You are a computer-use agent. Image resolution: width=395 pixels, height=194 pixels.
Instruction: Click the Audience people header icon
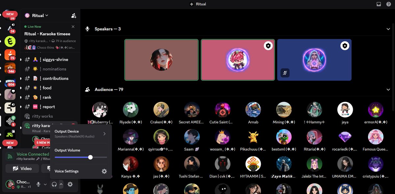click(x=88, y=89)
